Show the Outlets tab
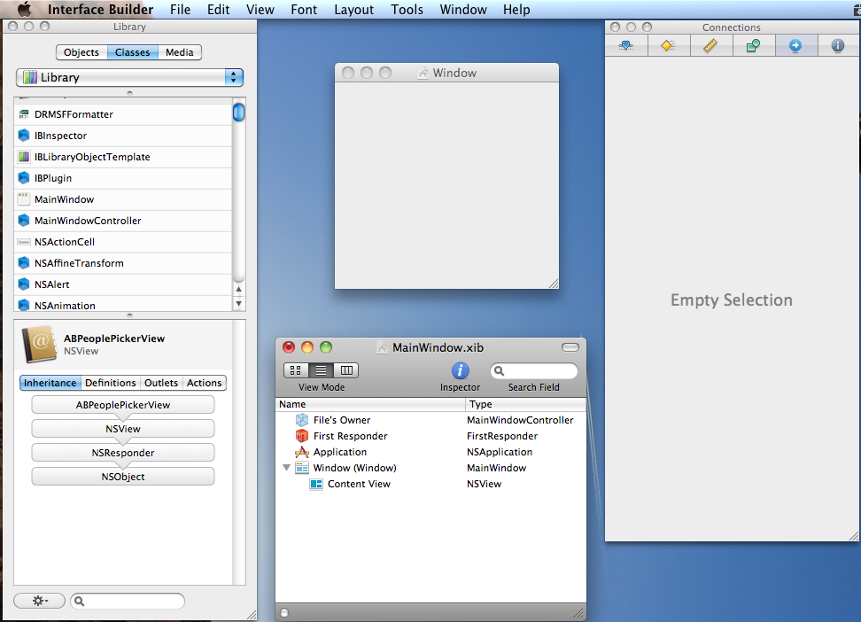The height and width of the screenshot is (622, 861). click(161, 383)
